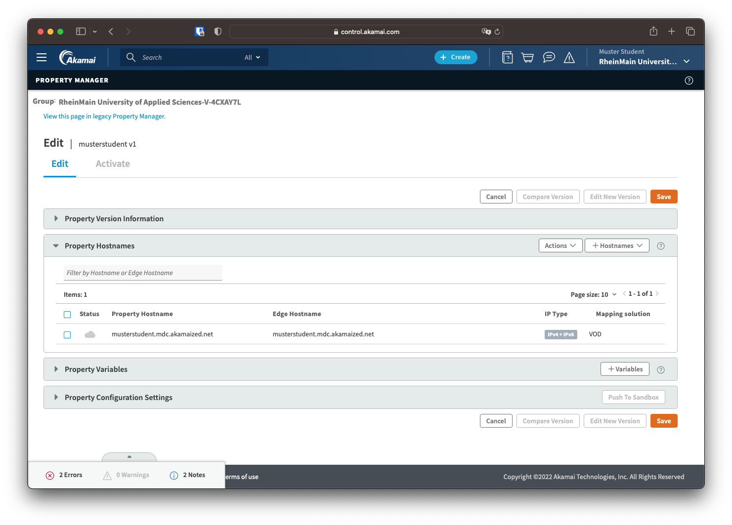Collapse Property Hostnames section
This screenshot has width=732, height=525.
[x=56, y=246]
